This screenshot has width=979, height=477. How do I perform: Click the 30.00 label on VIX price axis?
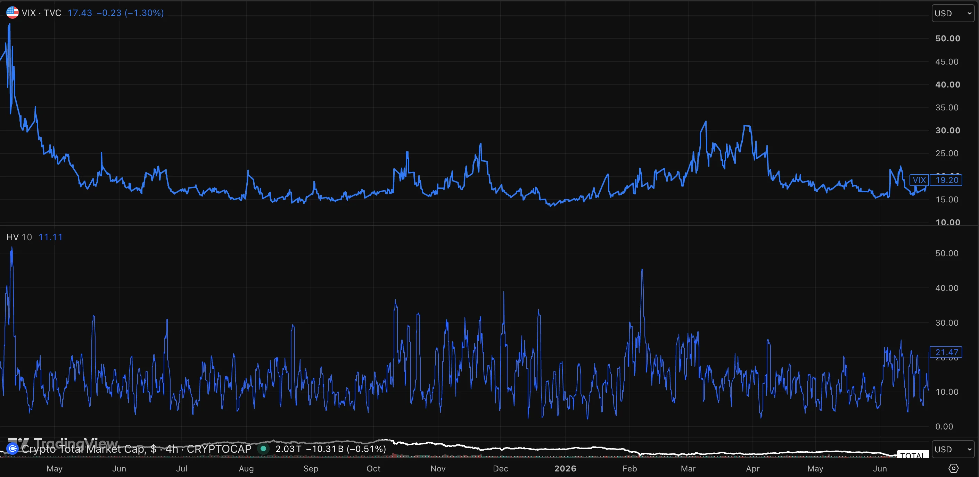tap(947, 130)
